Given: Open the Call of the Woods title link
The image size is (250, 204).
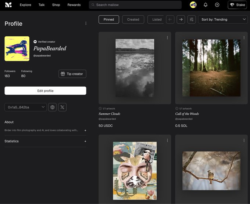Looking at the screenshot, I should [187, 114].
